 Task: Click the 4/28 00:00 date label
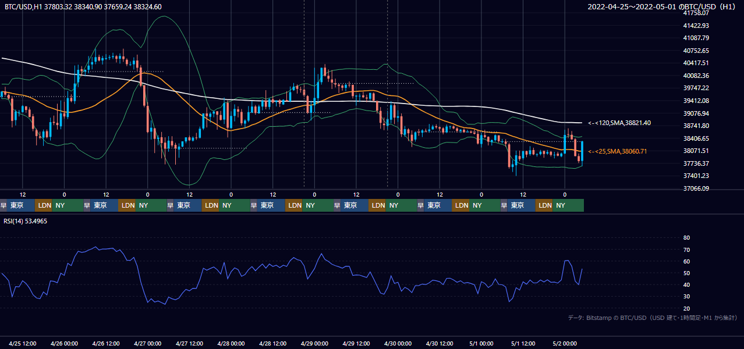pyautogui.click(x=231, y=343)
